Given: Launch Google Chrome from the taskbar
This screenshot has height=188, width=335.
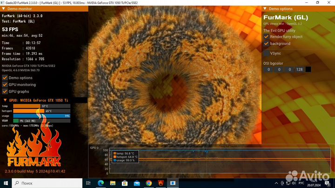Looking at the screenshot, I should (149, 184).
